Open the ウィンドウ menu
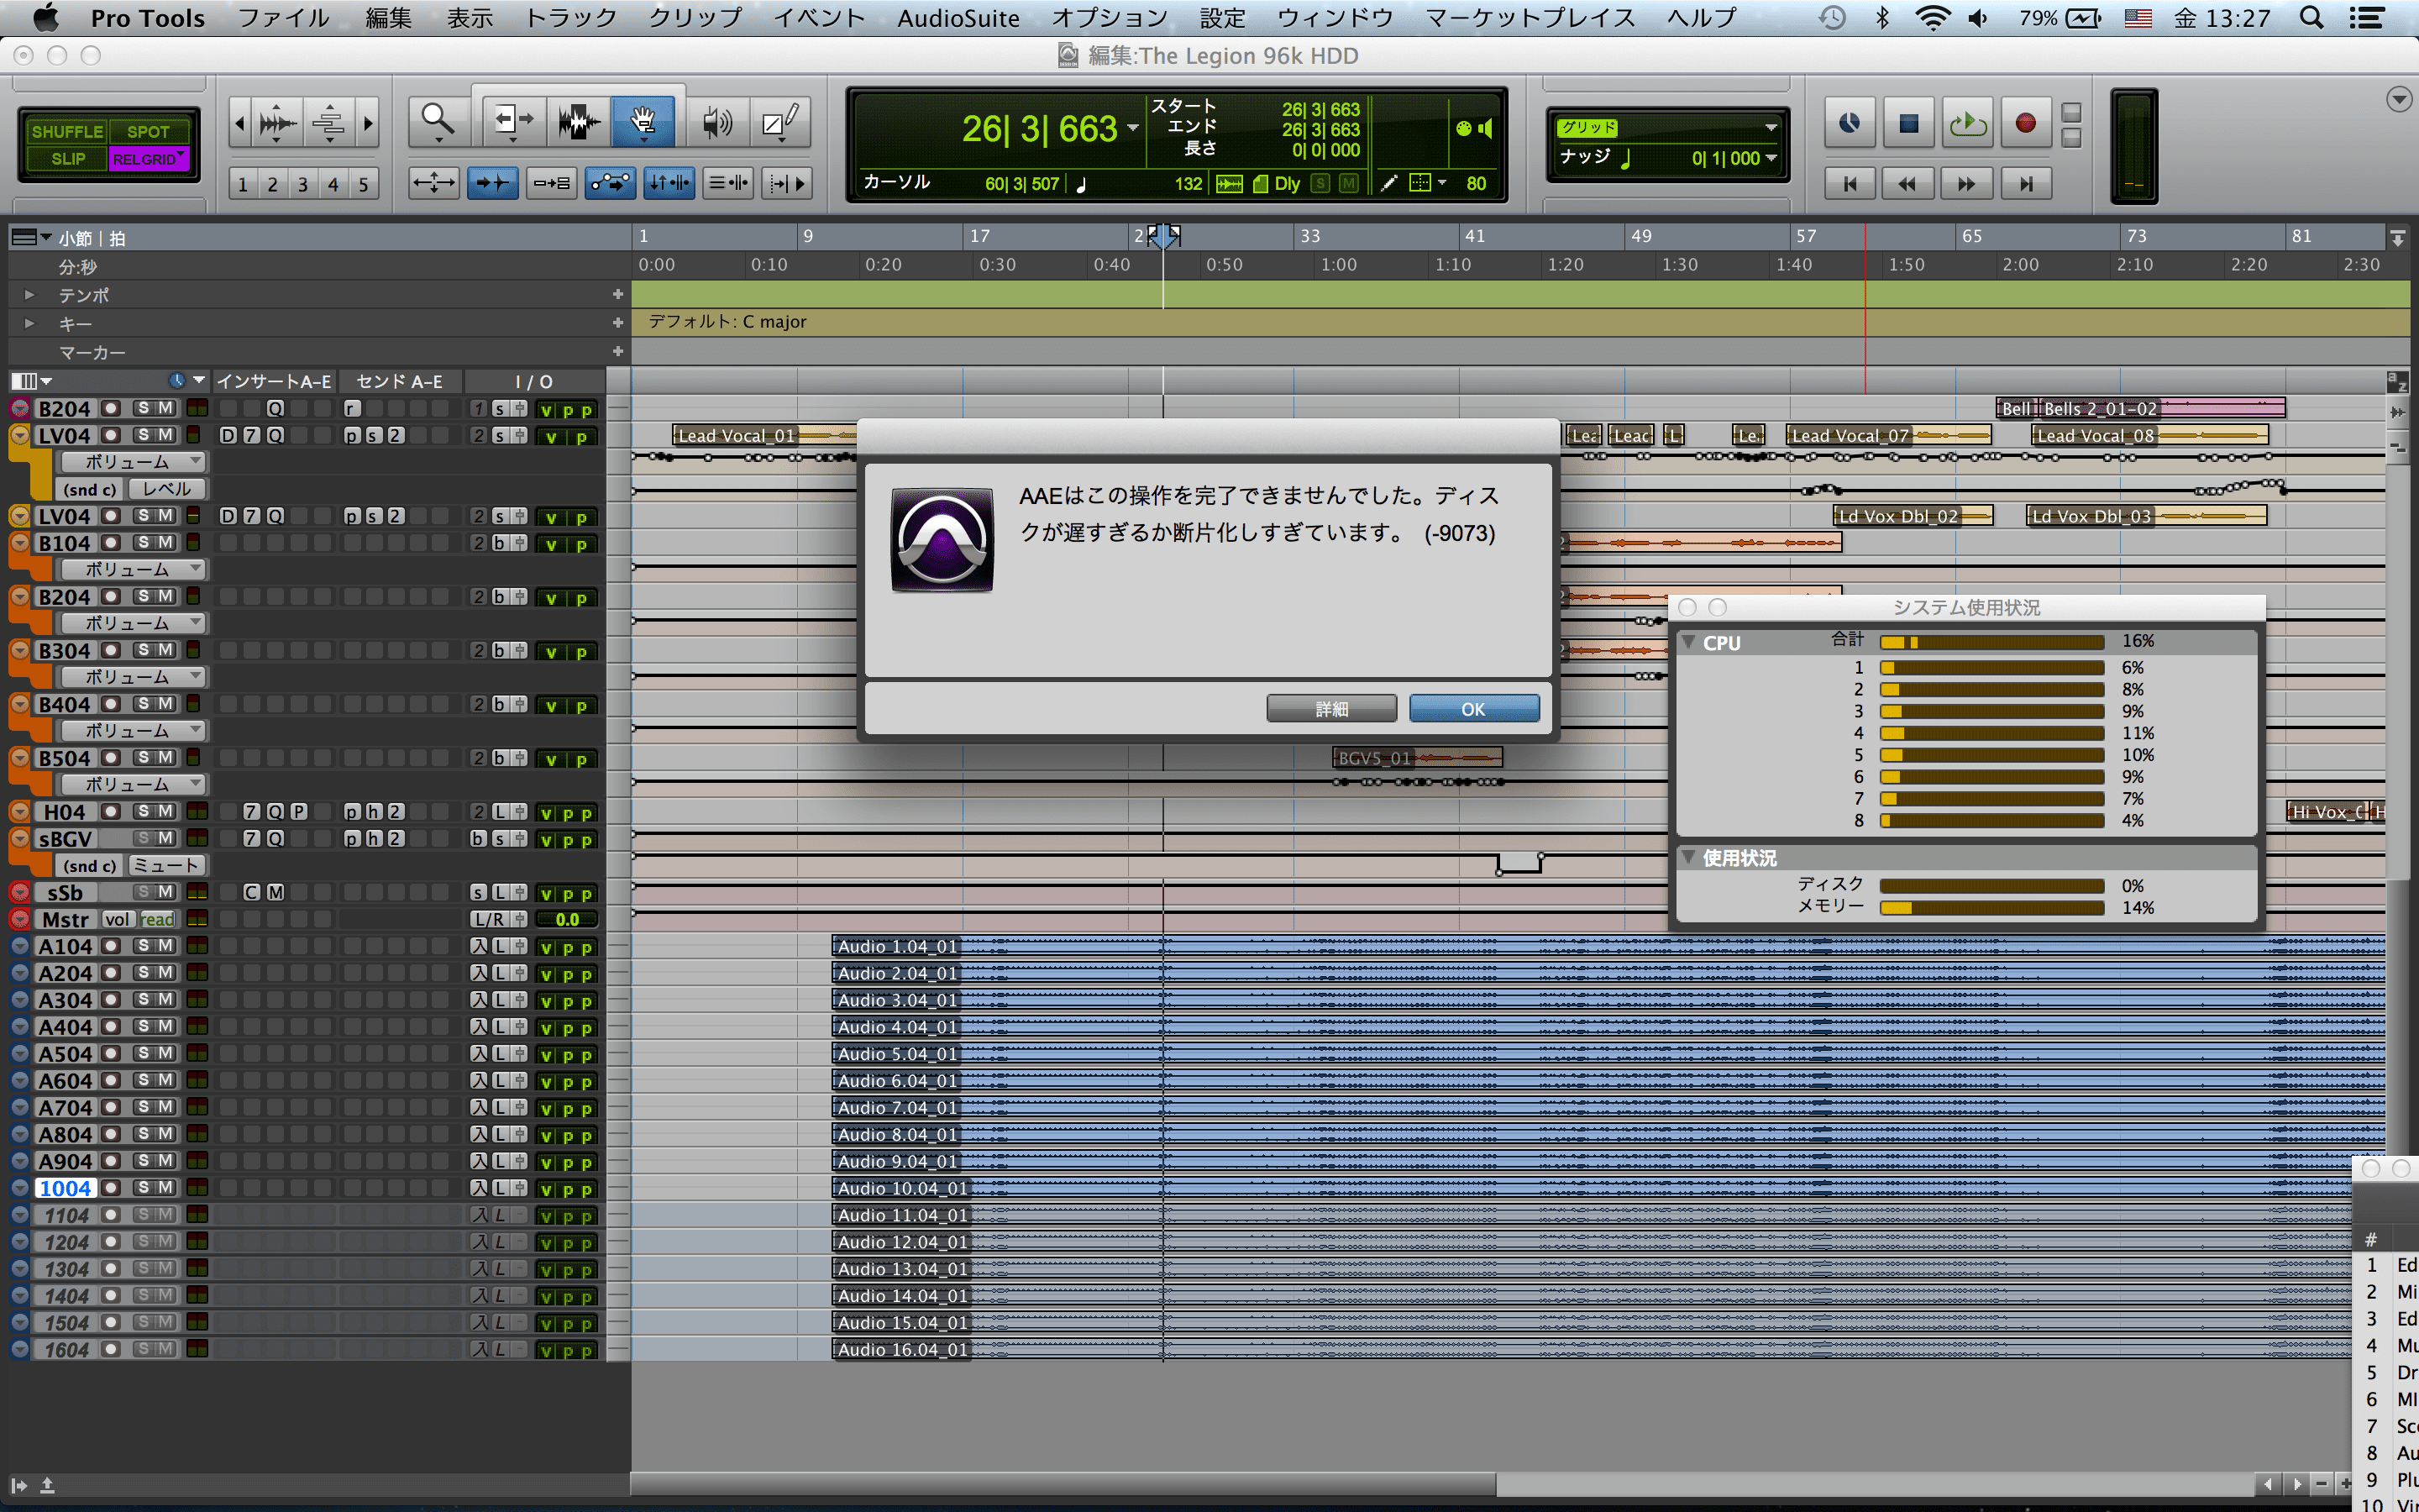Image resolution: width=2419 pixels, height=1512 pixels. pyautogui.click(x=1335, y=18)
